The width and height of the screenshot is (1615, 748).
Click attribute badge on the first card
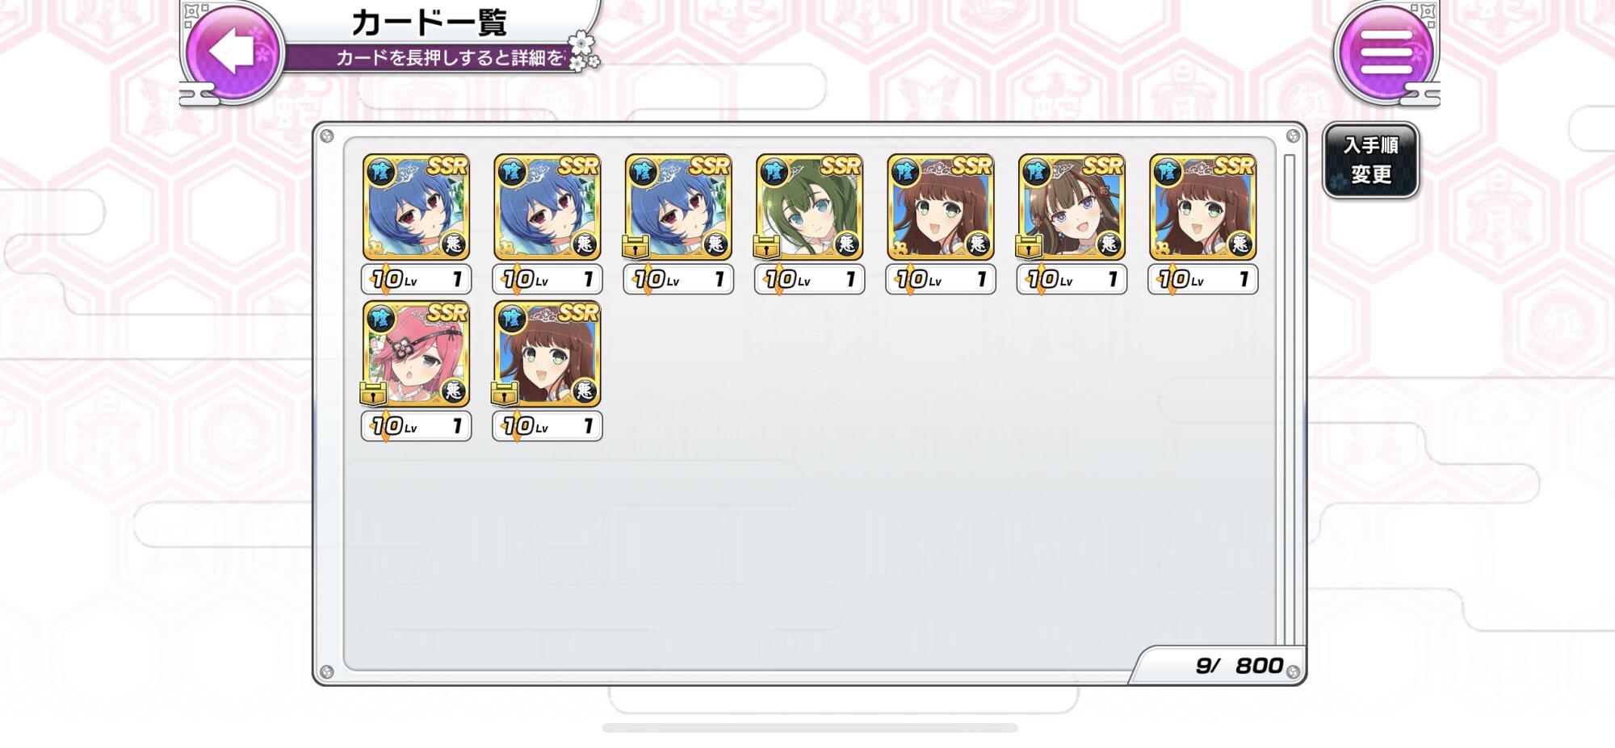point(380,171)
